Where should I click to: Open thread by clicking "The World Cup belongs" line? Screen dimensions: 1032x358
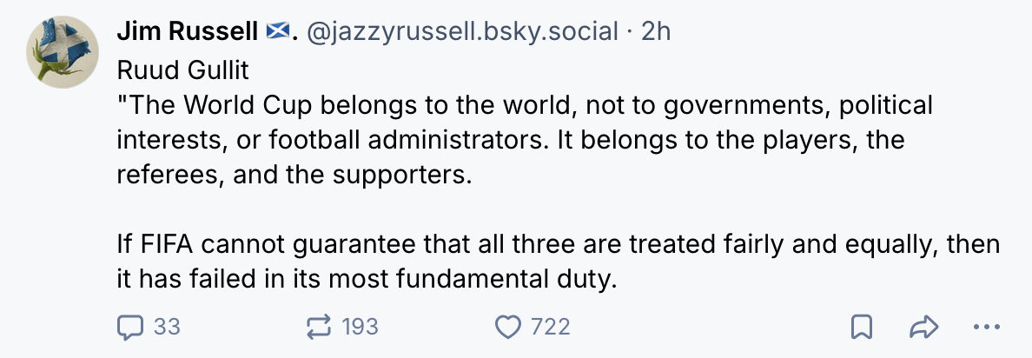[525, 105]
